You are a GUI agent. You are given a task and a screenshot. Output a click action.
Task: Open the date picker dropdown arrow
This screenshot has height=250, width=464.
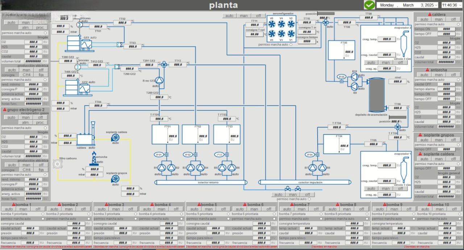click(437, 5)
